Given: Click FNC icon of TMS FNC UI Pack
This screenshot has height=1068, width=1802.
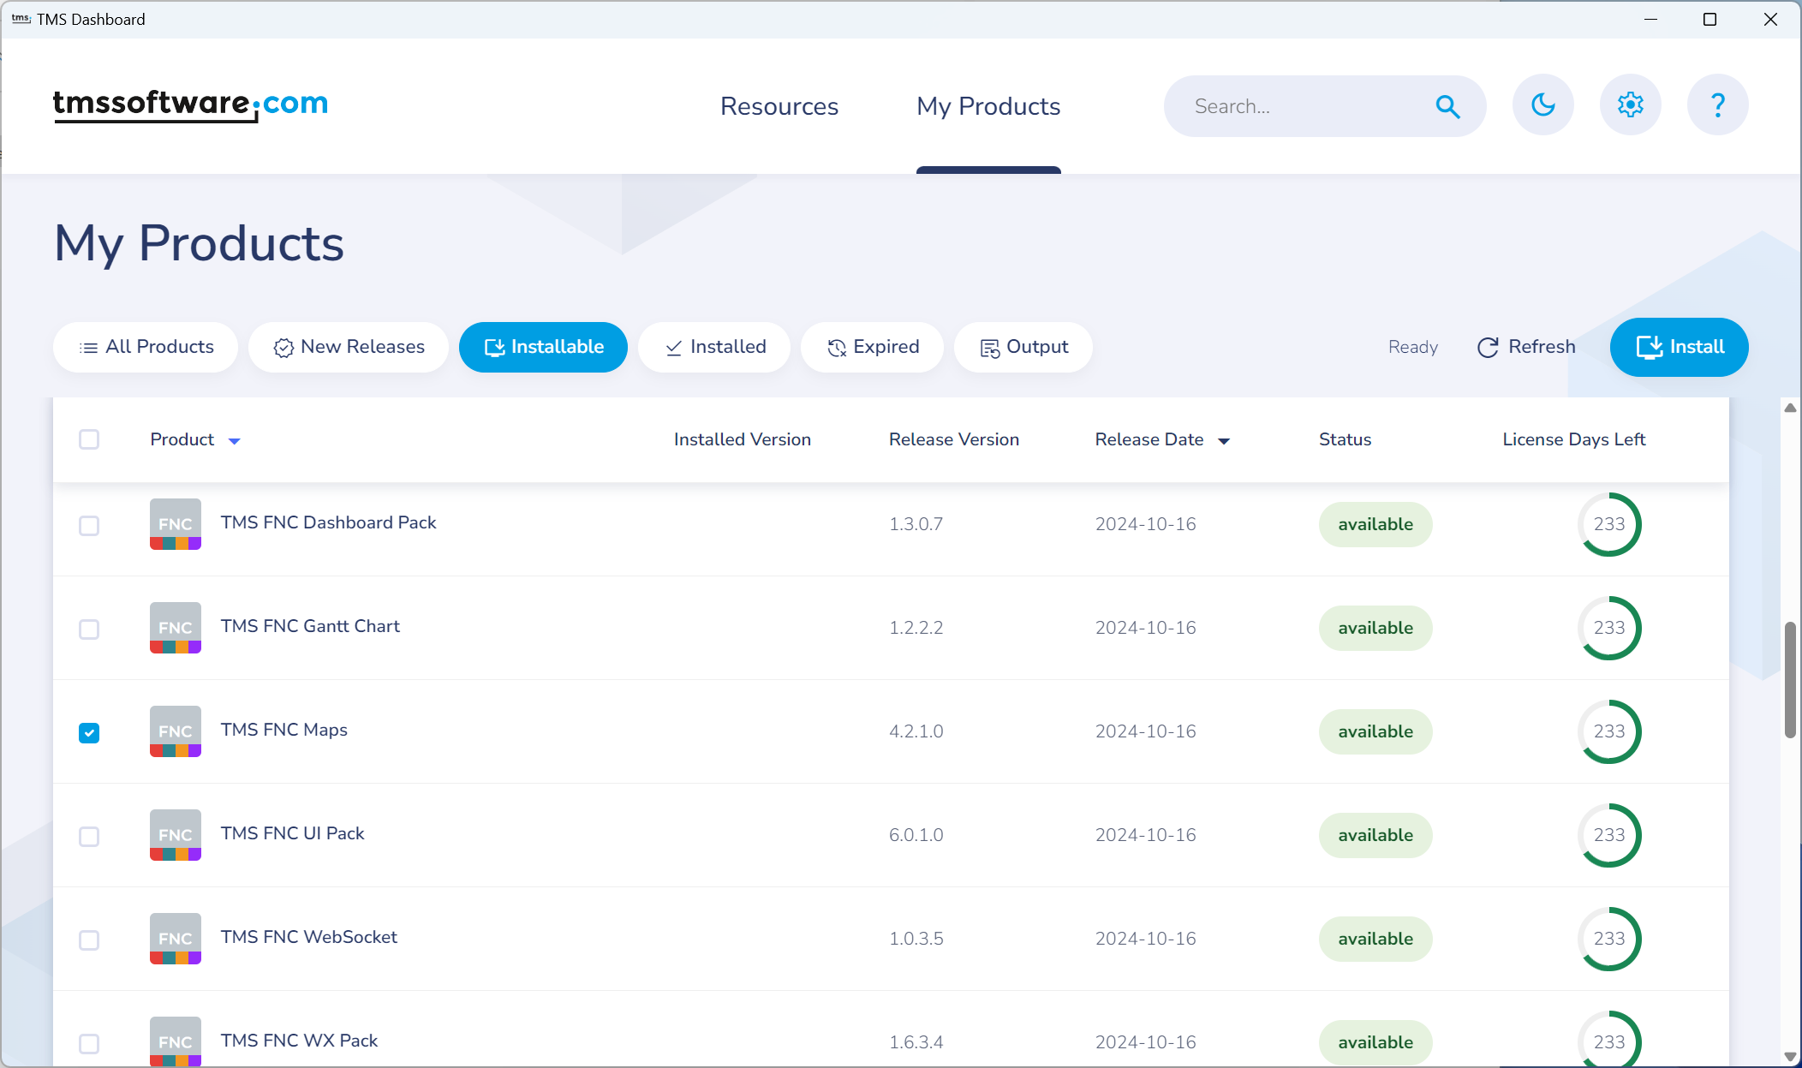Looking at the screenshot, I should point(176,835).
